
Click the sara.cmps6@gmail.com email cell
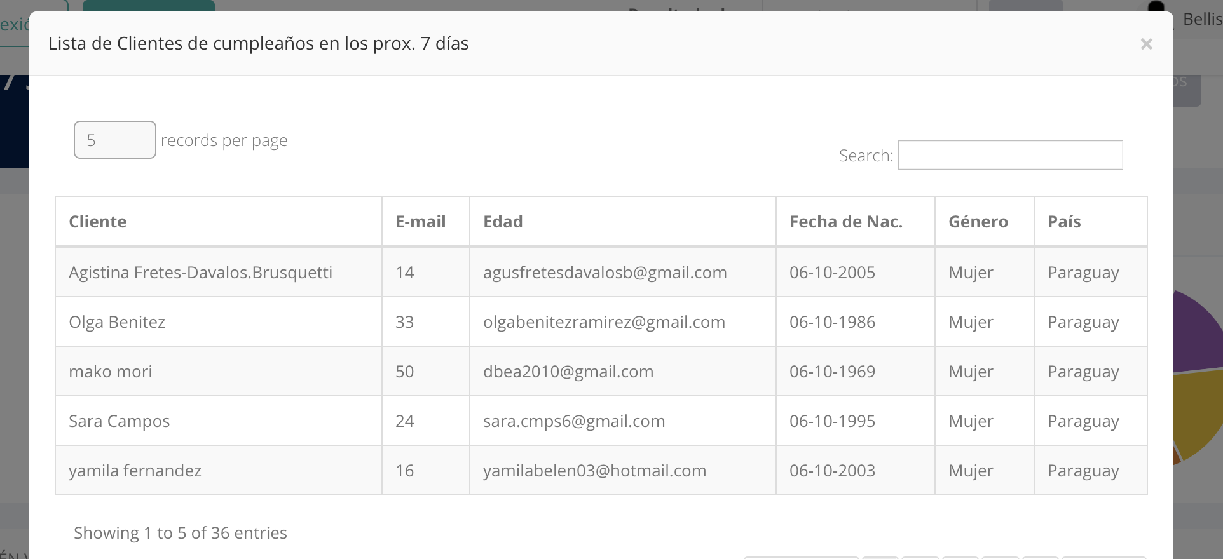tap(574, 421)
